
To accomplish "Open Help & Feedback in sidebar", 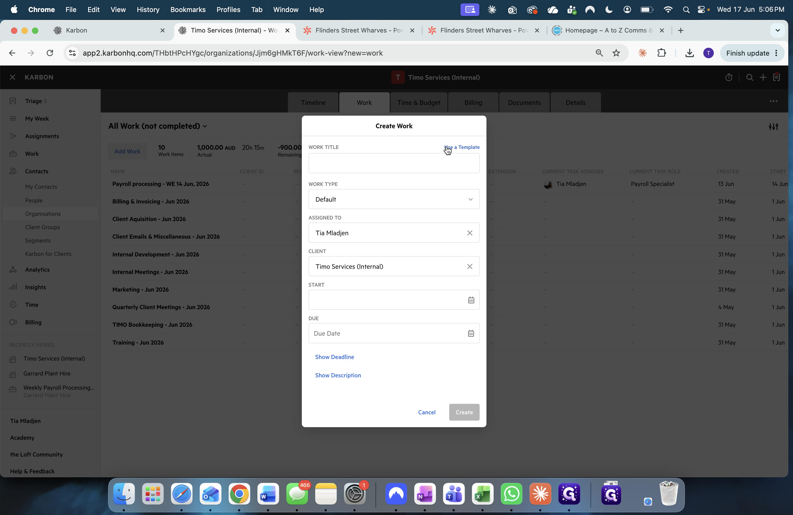I will (32, 471).
